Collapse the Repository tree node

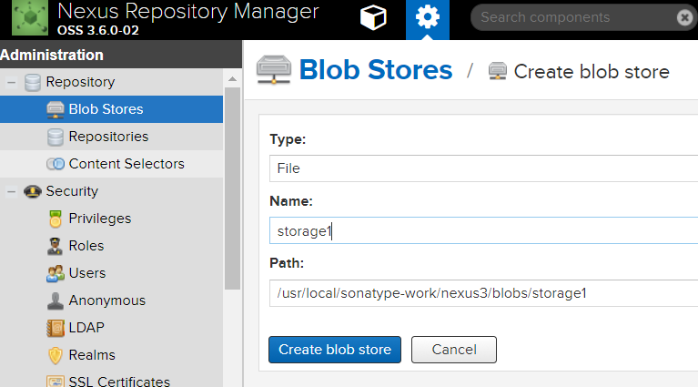[x=12, y=82]
